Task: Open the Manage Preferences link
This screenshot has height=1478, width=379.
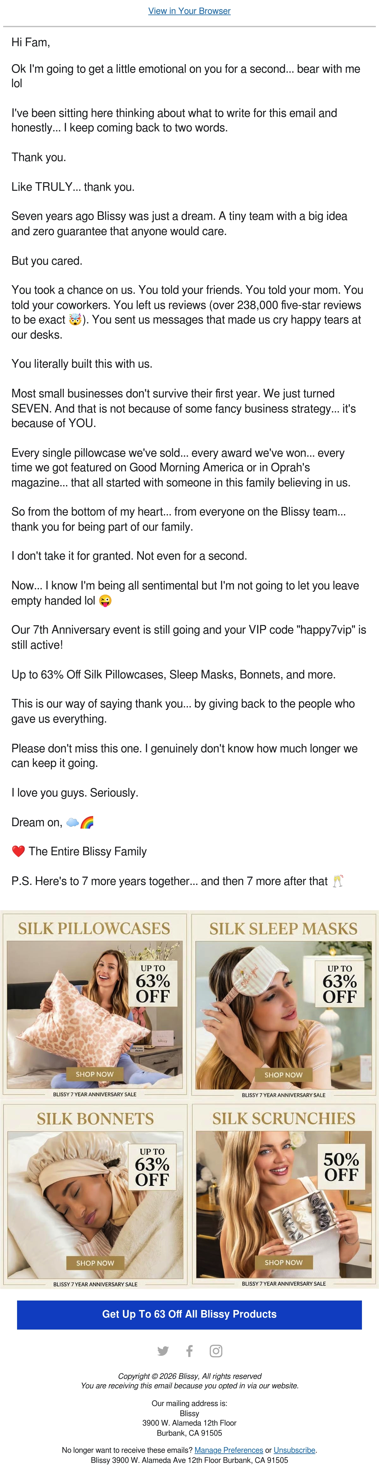Action: 229,1450
